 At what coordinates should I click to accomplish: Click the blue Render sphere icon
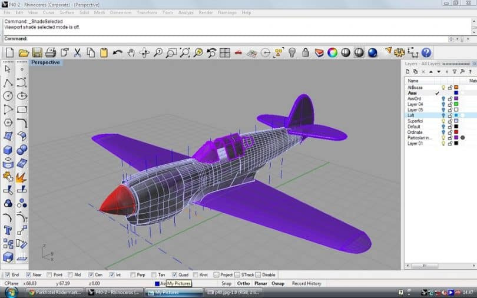click(x=372, y=53)
